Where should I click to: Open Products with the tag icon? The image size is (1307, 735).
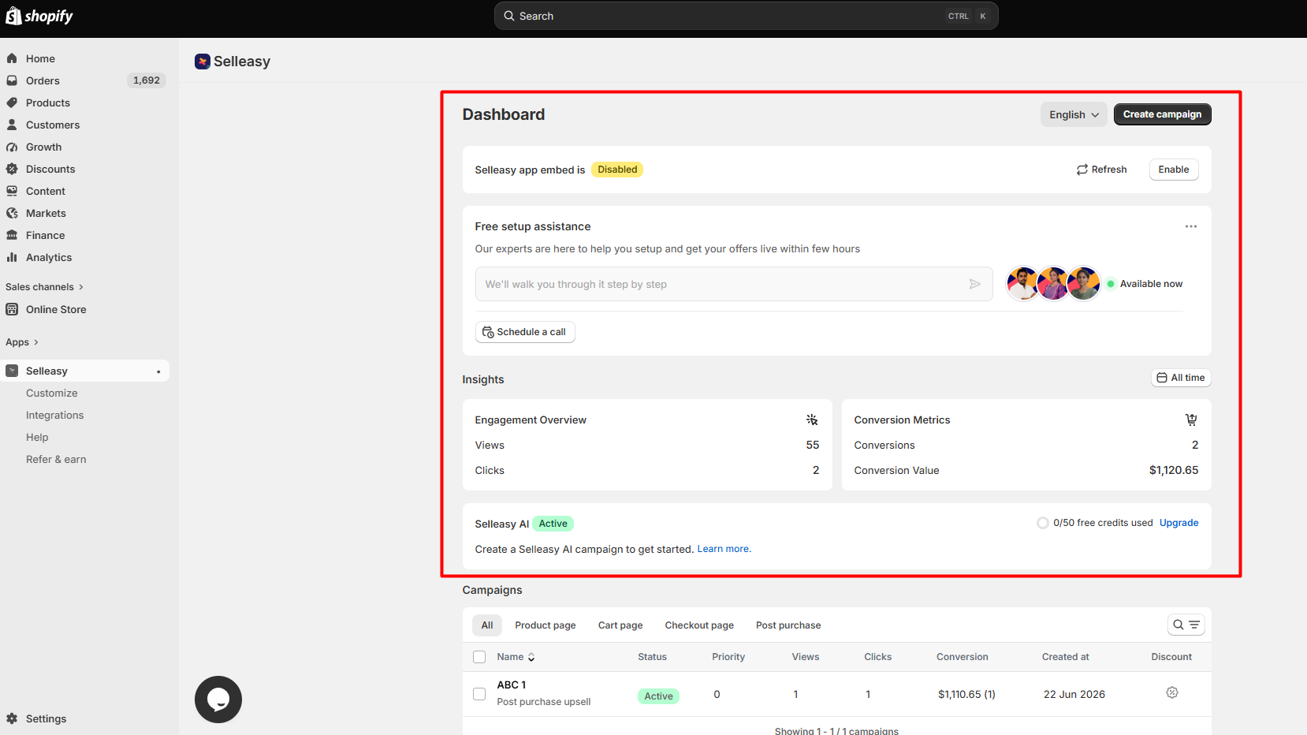point(12,103)
